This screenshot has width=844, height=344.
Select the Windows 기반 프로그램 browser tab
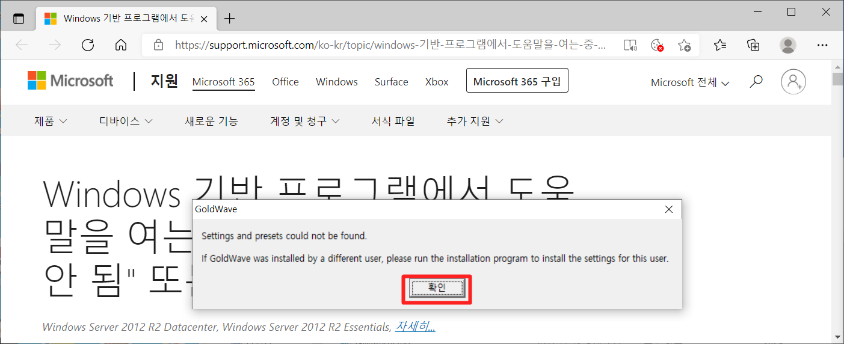(126, 19)
